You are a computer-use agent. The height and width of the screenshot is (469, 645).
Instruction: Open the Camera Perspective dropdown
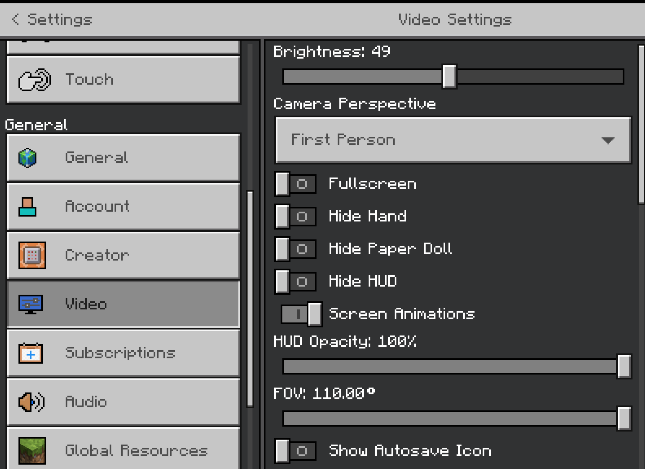tap(453, 140)
